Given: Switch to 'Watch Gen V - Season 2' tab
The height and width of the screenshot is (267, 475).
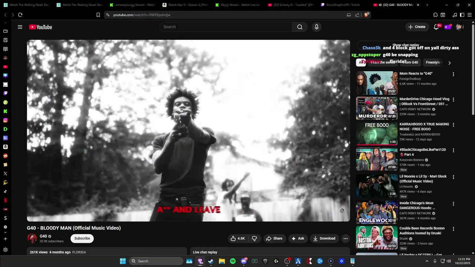Looking at the screenshot, I should [x=186, y=5].
